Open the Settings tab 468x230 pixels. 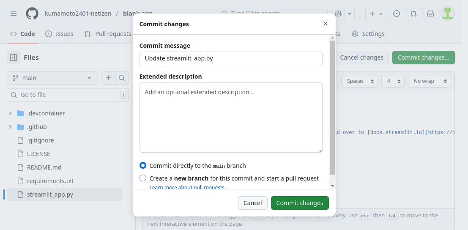pyautogui.click(x=368, y=34)
